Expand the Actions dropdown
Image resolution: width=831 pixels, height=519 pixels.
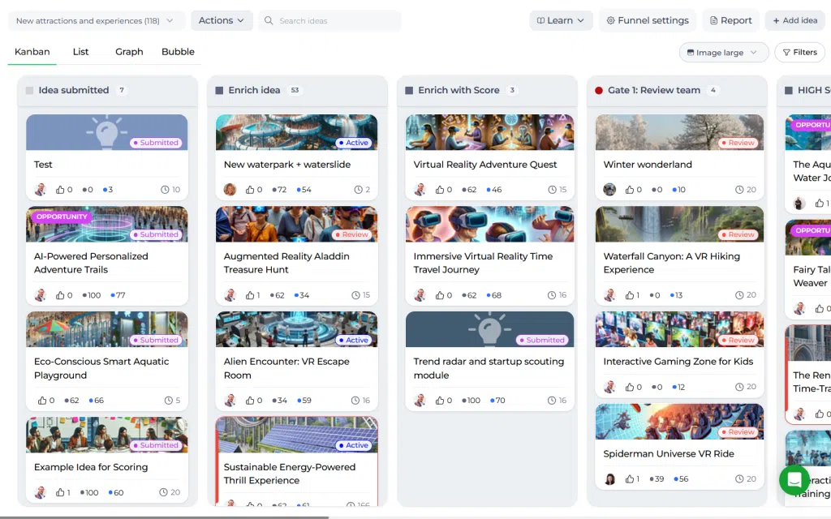pos(222,20)
